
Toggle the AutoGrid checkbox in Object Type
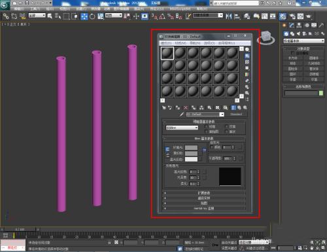[292, 53]
